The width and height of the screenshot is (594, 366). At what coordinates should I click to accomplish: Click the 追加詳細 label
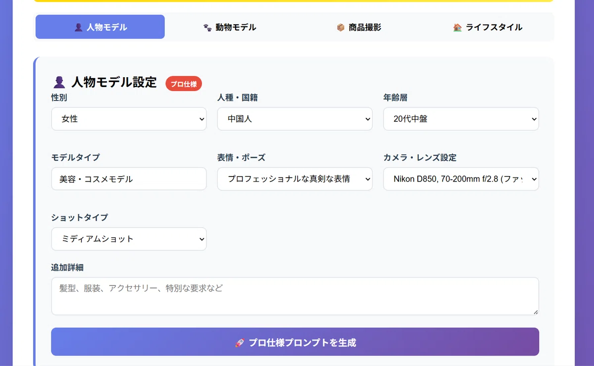pyautogui.click(x=67, y=268)
